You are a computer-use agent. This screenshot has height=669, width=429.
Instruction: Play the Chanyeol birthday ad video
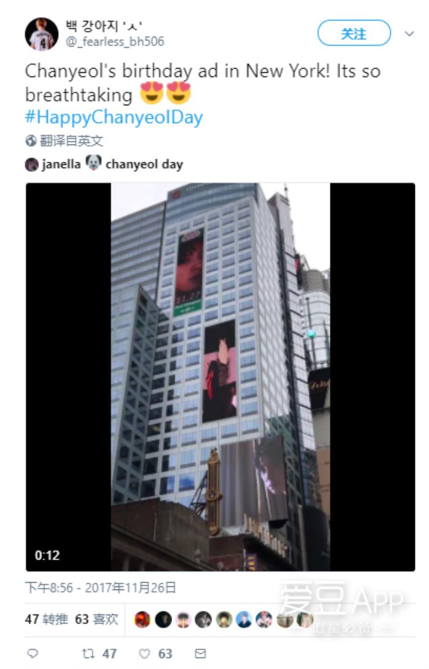click(x=221, y=377)
